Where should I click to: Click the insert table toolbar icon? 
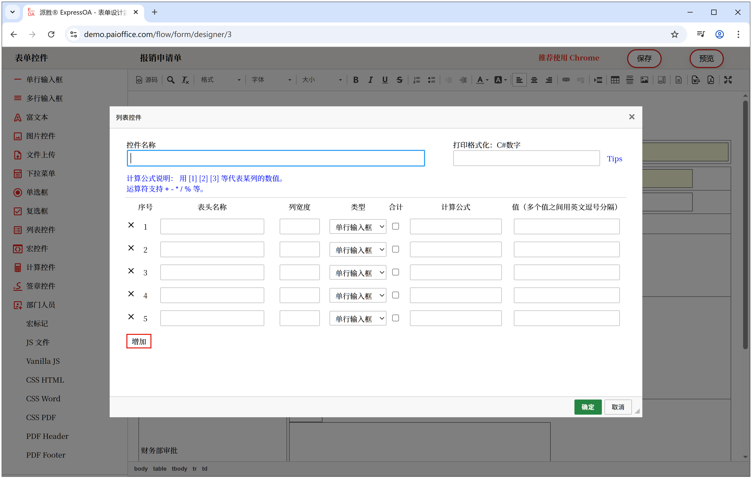[615, 80]
